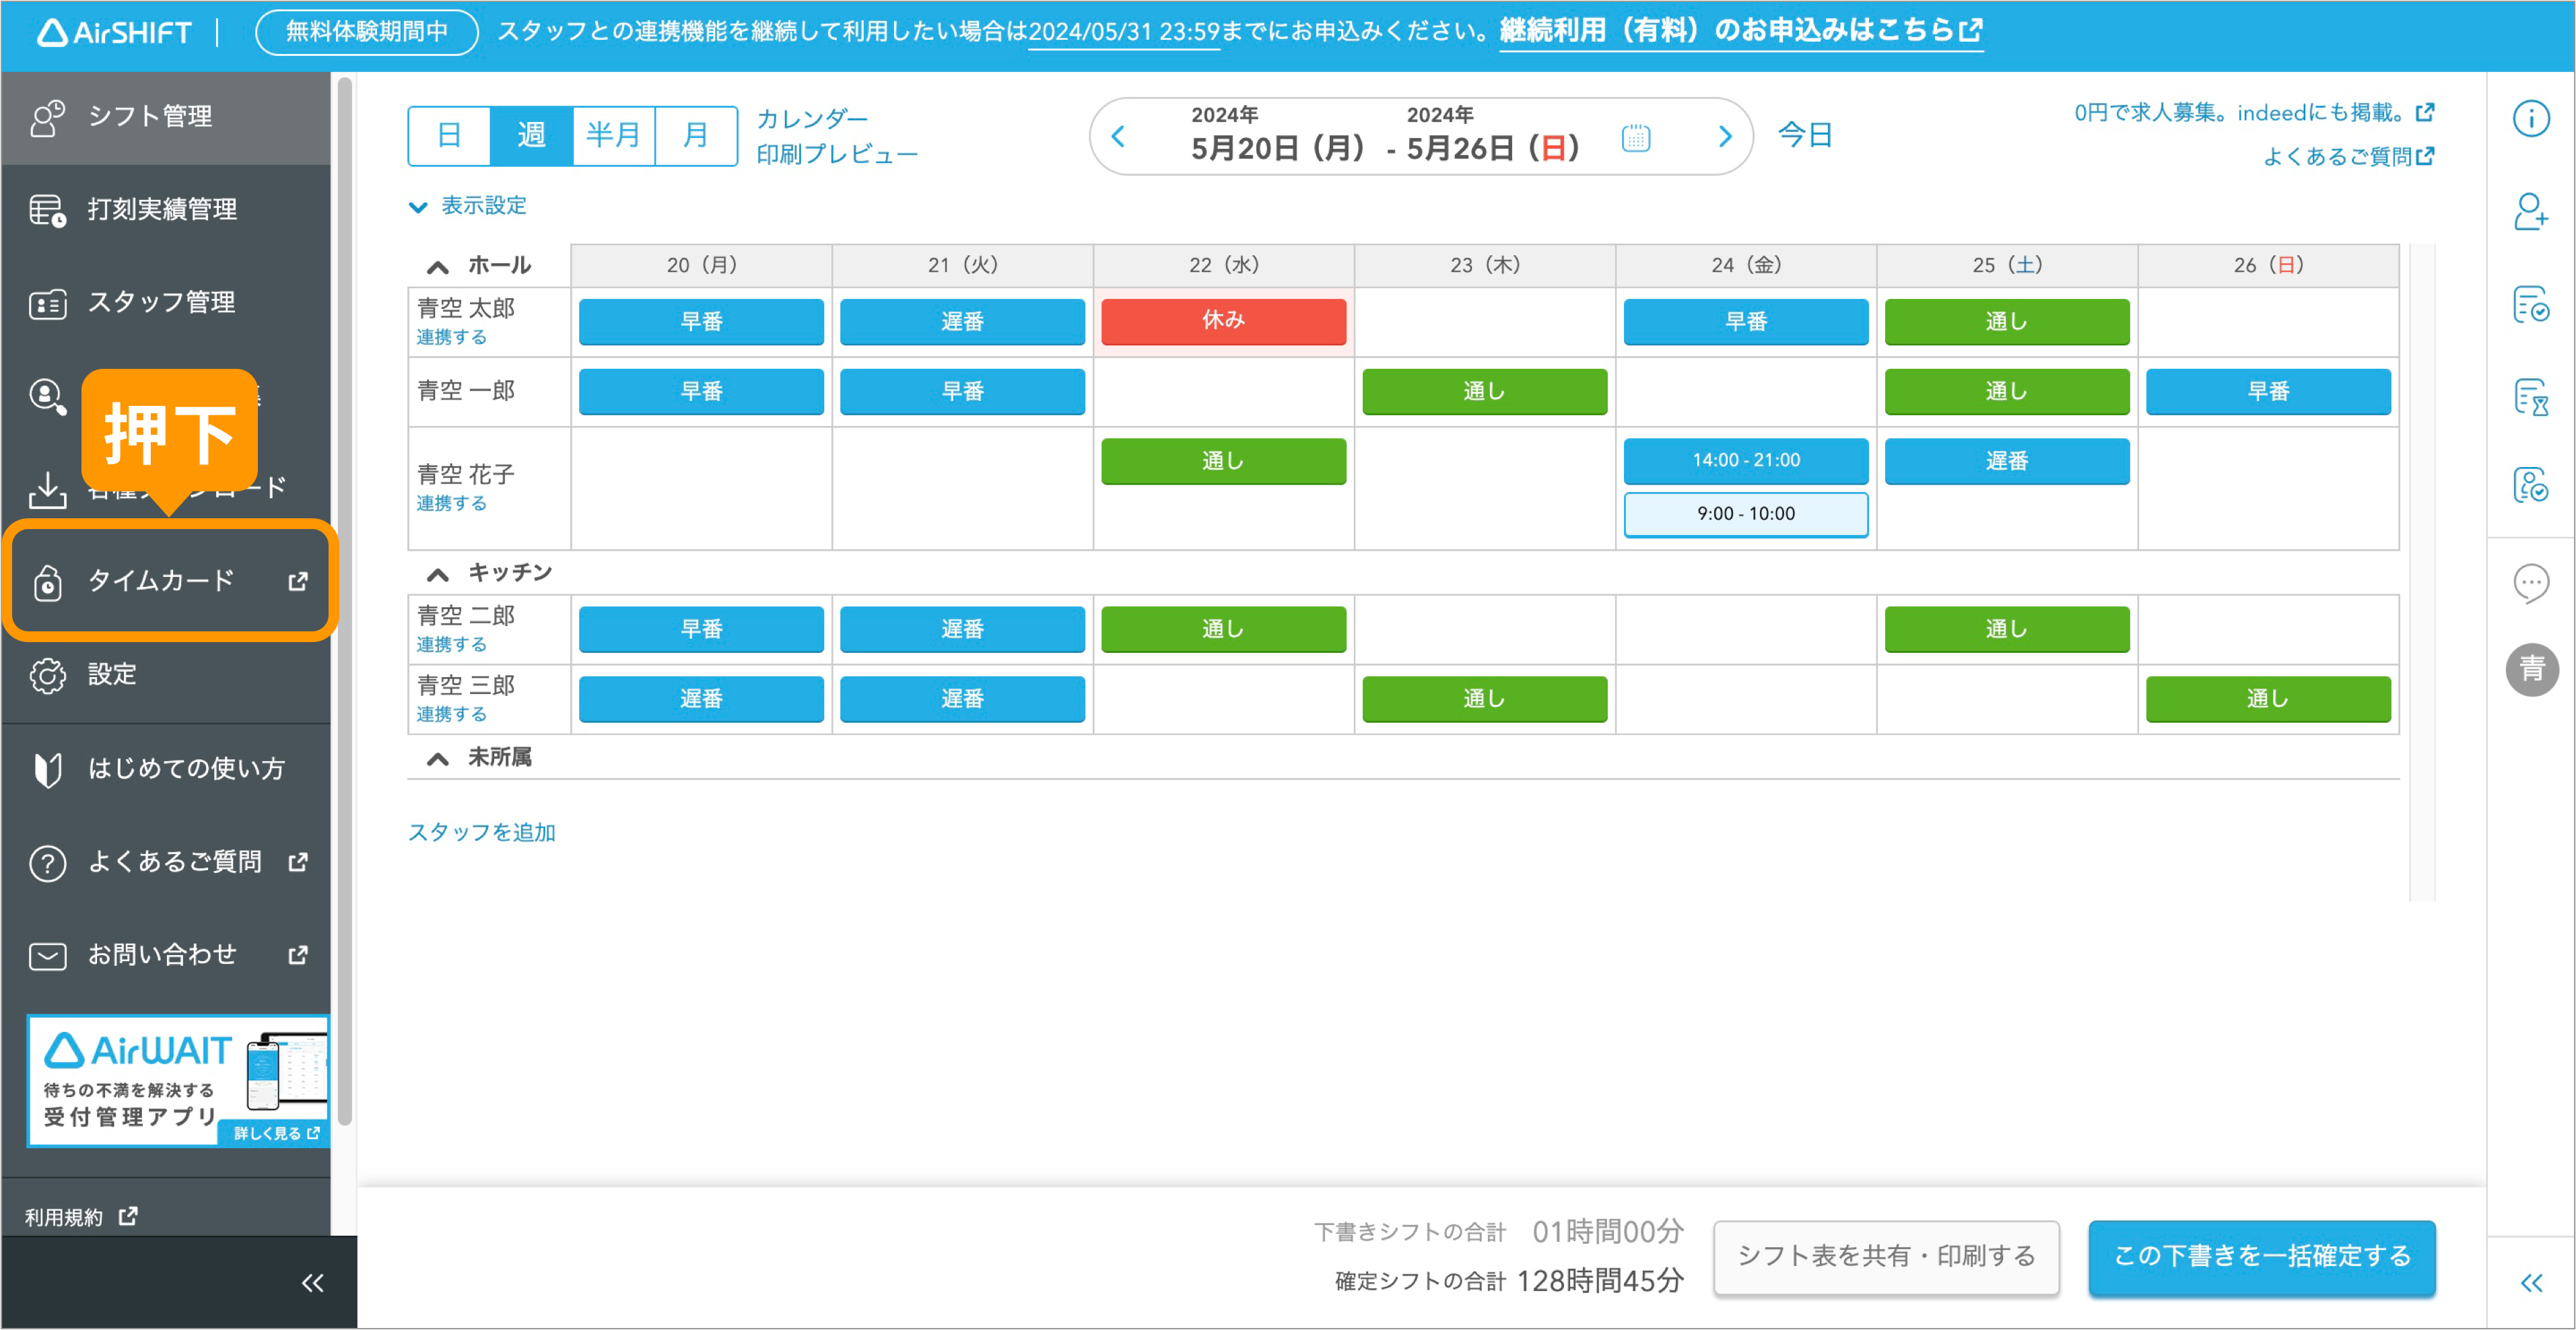The image size is (2576, 1330).
Task: Open the calendar date picker icon
Action: [1635, 137]
